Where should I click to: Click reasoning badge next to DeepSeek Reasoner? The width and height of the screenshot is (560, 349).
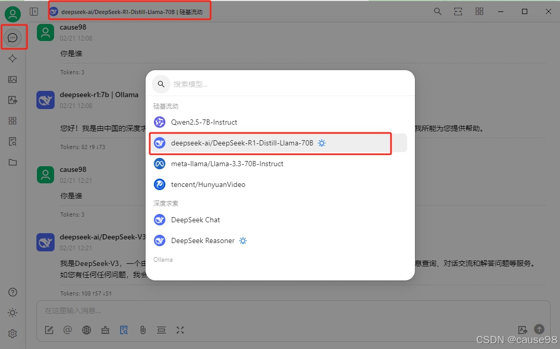click(x=243, y=240)
